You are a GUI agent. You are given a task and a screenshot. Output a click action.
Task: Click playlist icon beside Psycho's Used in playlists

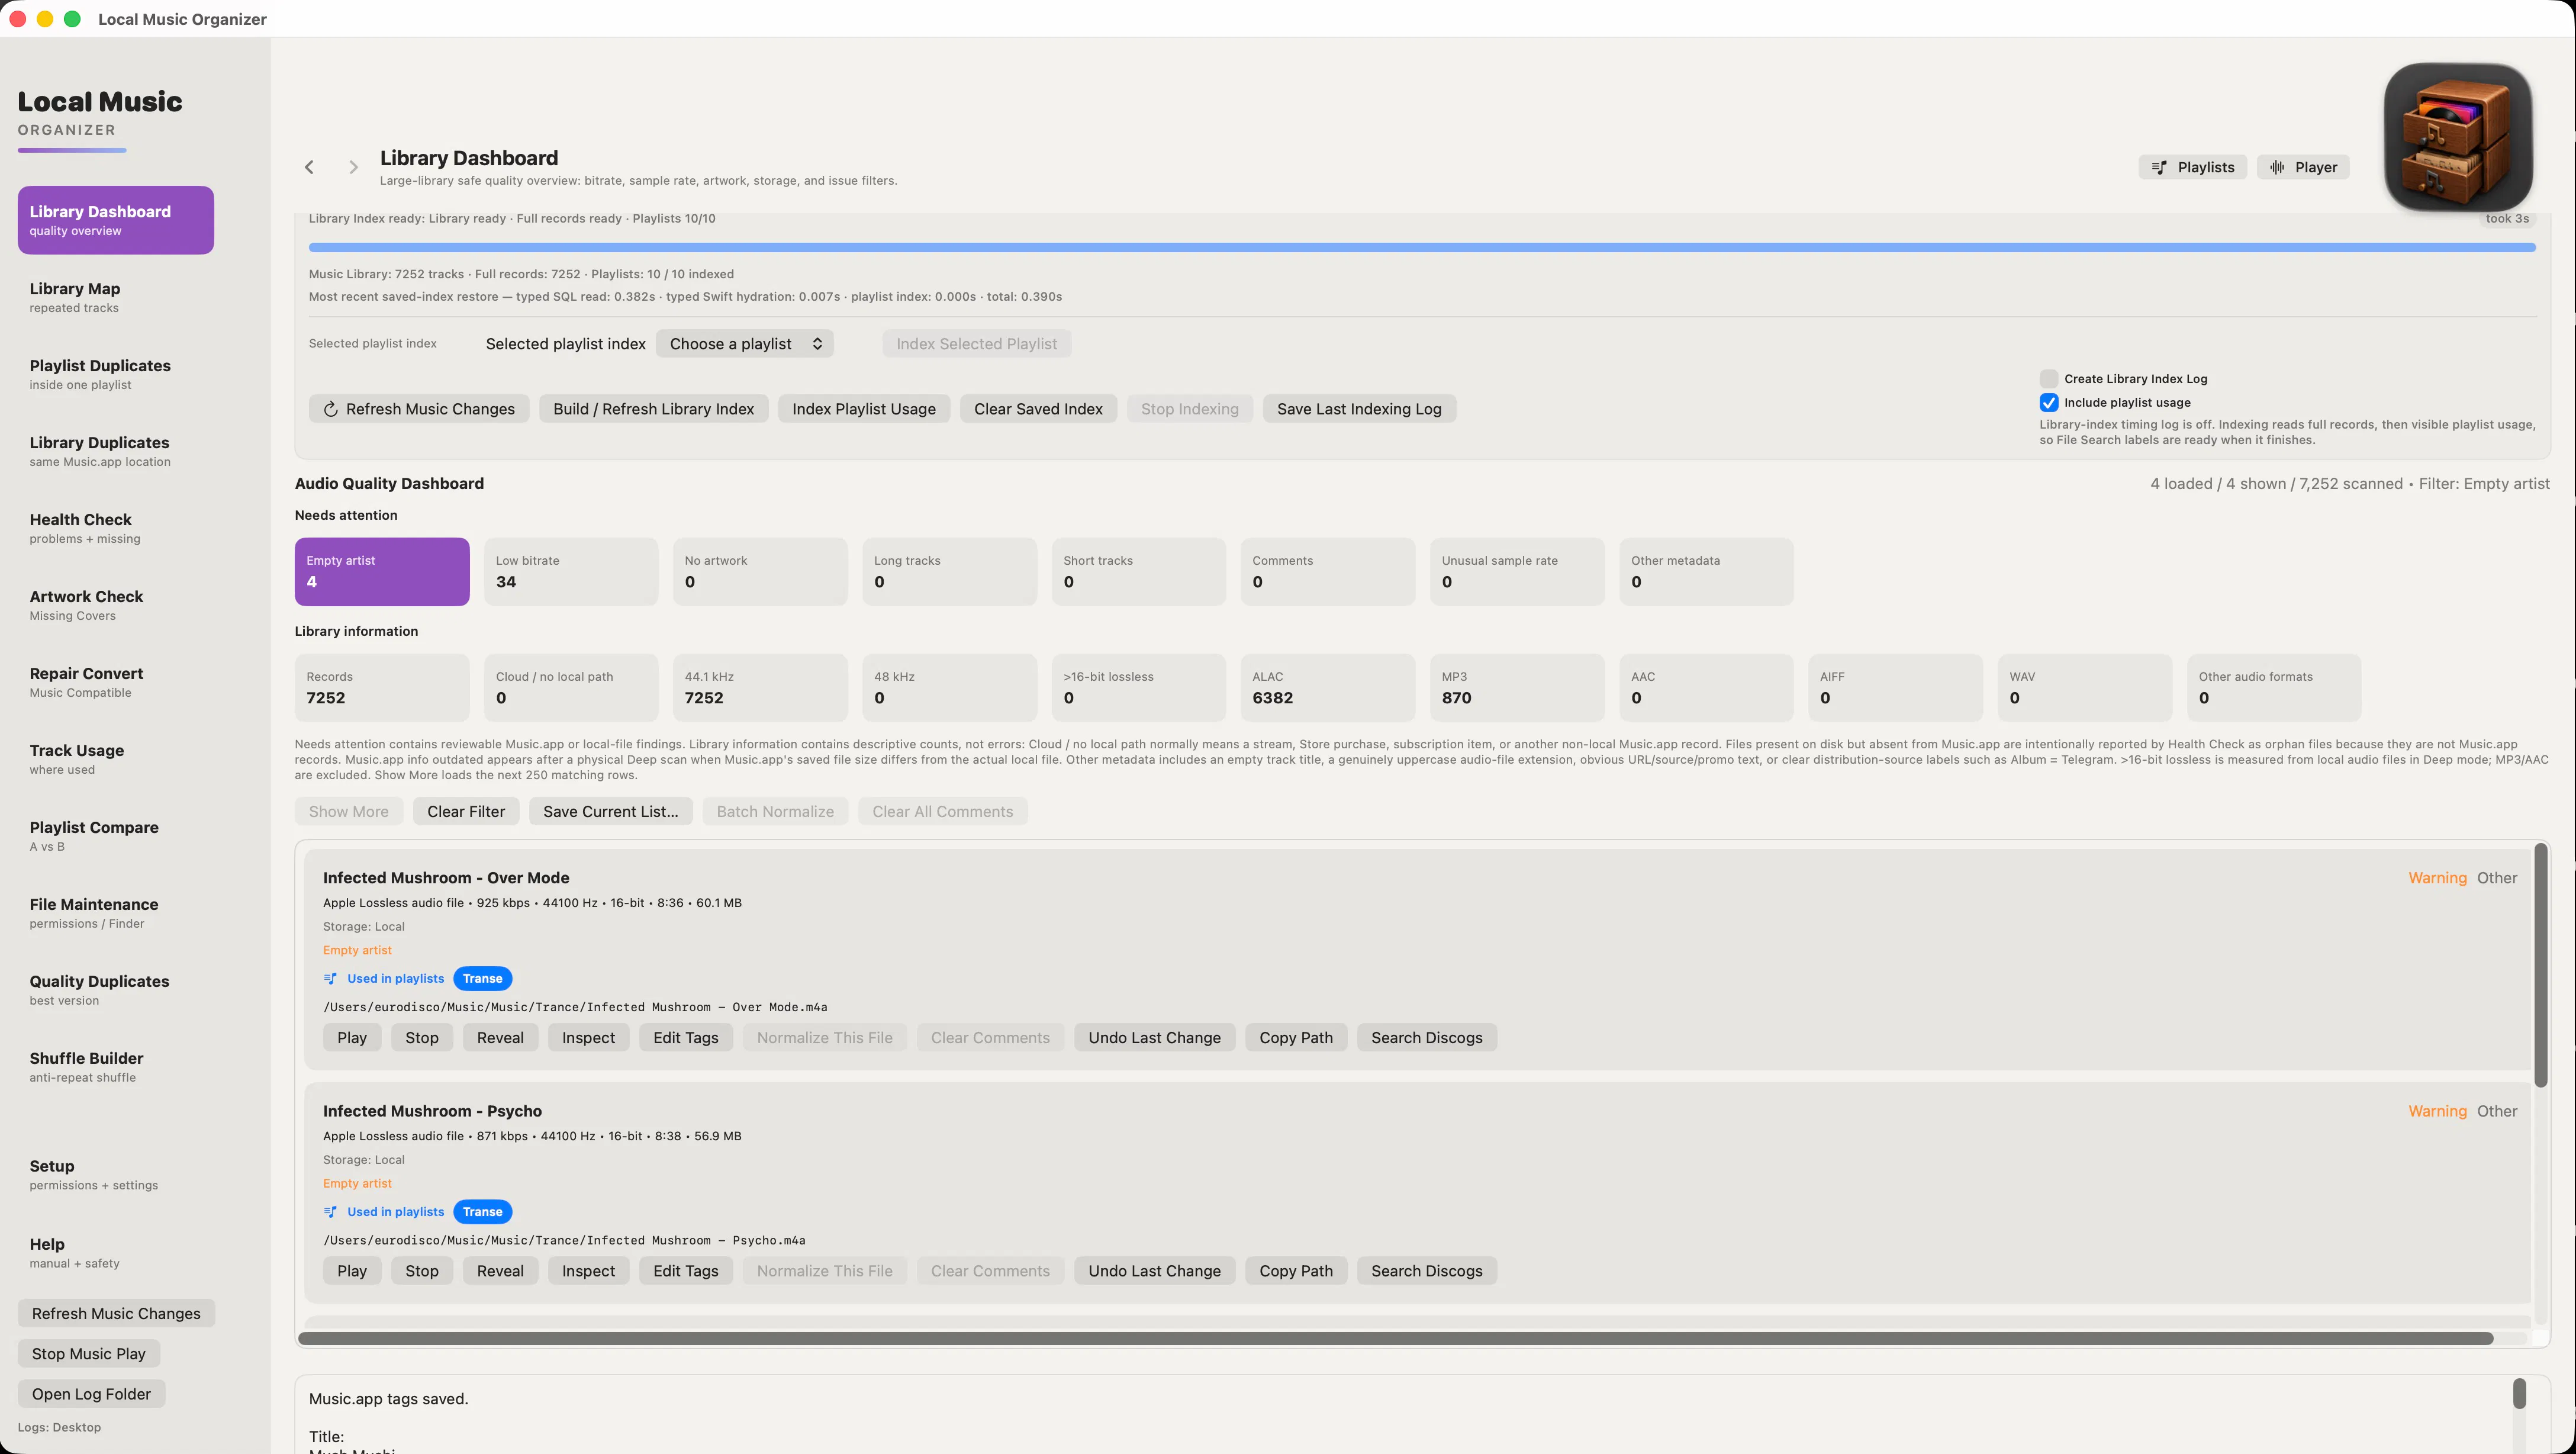[331, 1212]
